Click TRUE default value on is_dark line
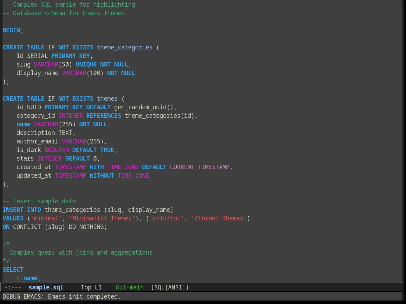The height and width of the screenshot is (304, 406). tap(107, 150)
